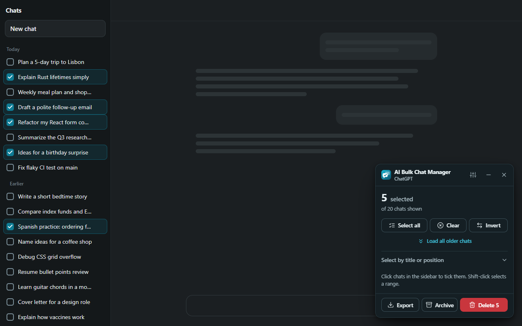Tick the Debug CSS grid overflow checkbox
The image size is (522, 326).
pyautogui.click(x=10, y=257)
